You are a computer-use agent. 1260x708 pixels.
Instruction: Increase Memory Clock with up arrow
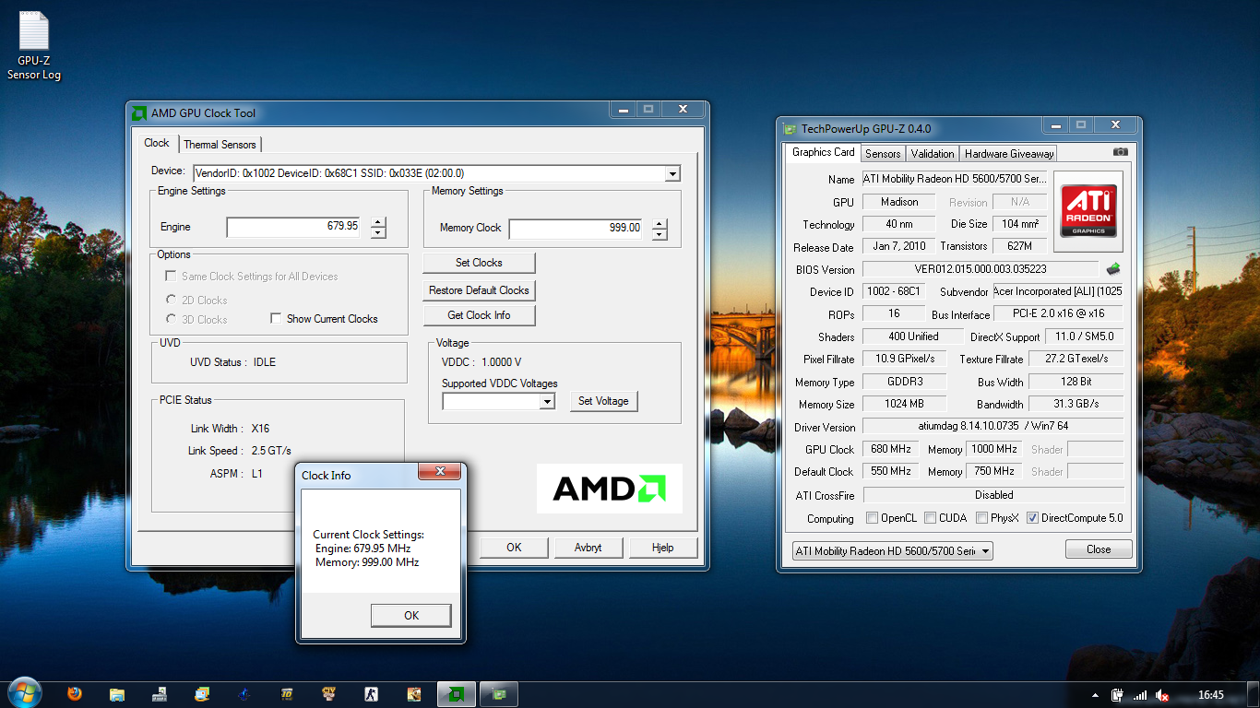[659, 223]
